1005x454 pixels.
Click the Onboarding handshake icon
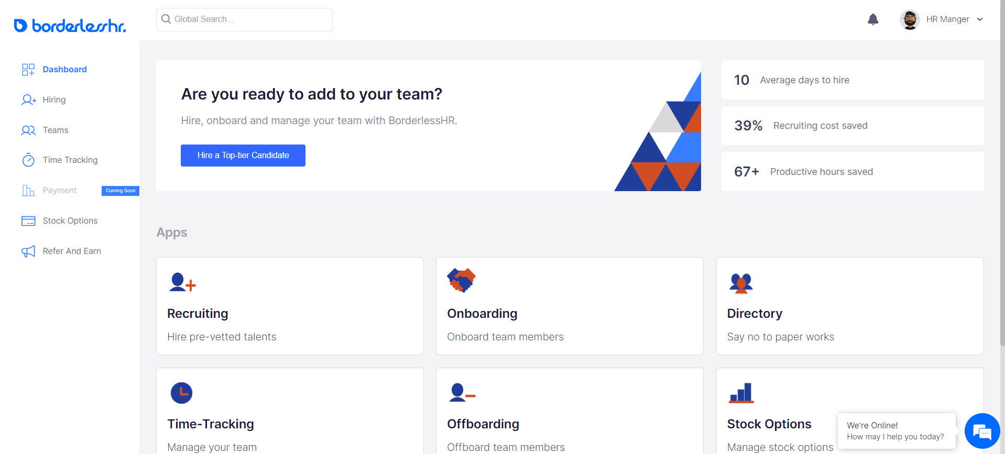461,280
